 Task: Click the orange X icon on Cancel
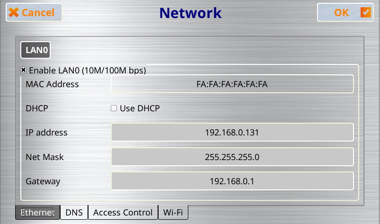point(13,12)
